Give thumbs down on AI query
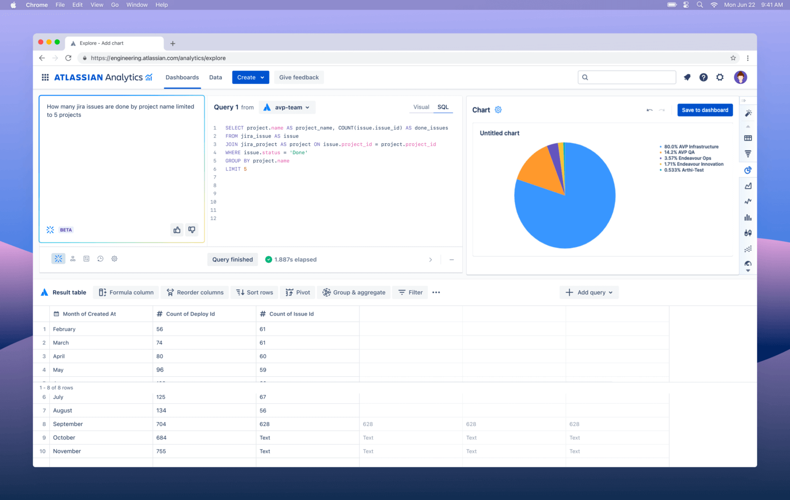Viewport: 790px width, 500px height. pyautogui.click(x=192, y=230)
